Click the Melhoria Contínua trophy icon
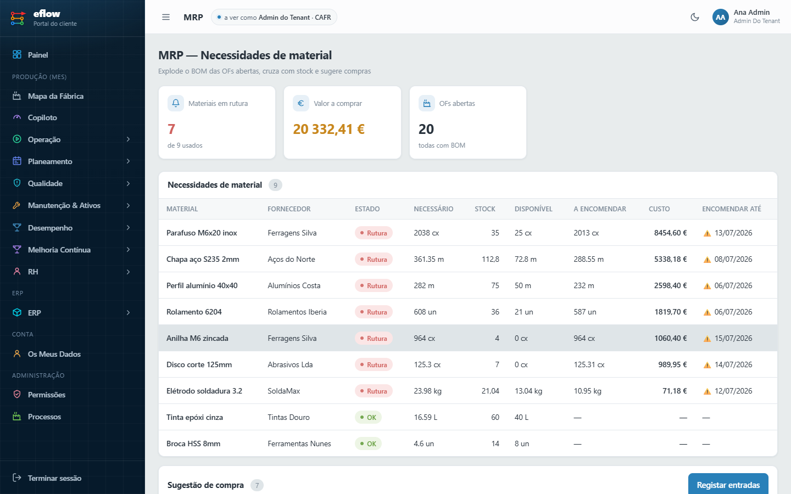This screenshot has height=494, width=791. 17,250
